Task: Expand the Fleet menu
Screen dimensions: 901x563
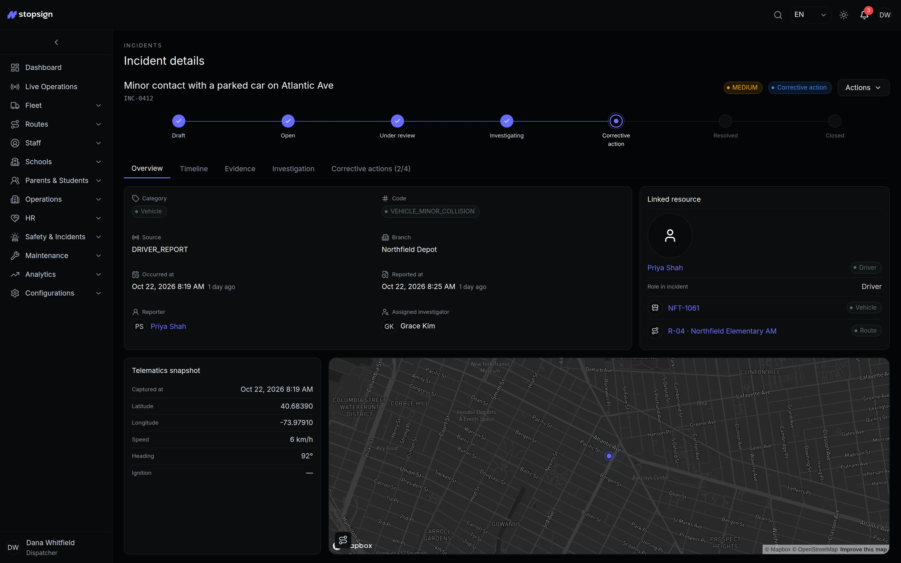Action: point(56,106)
